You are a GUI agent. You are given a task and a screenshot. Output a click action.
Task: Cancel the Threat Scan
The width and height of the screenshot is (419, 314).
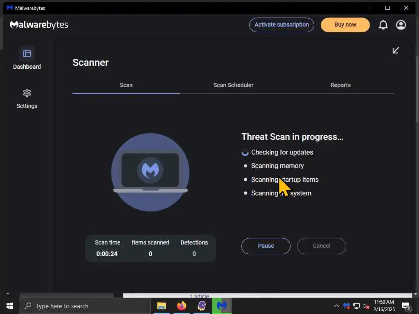click(x=322, y=246)
